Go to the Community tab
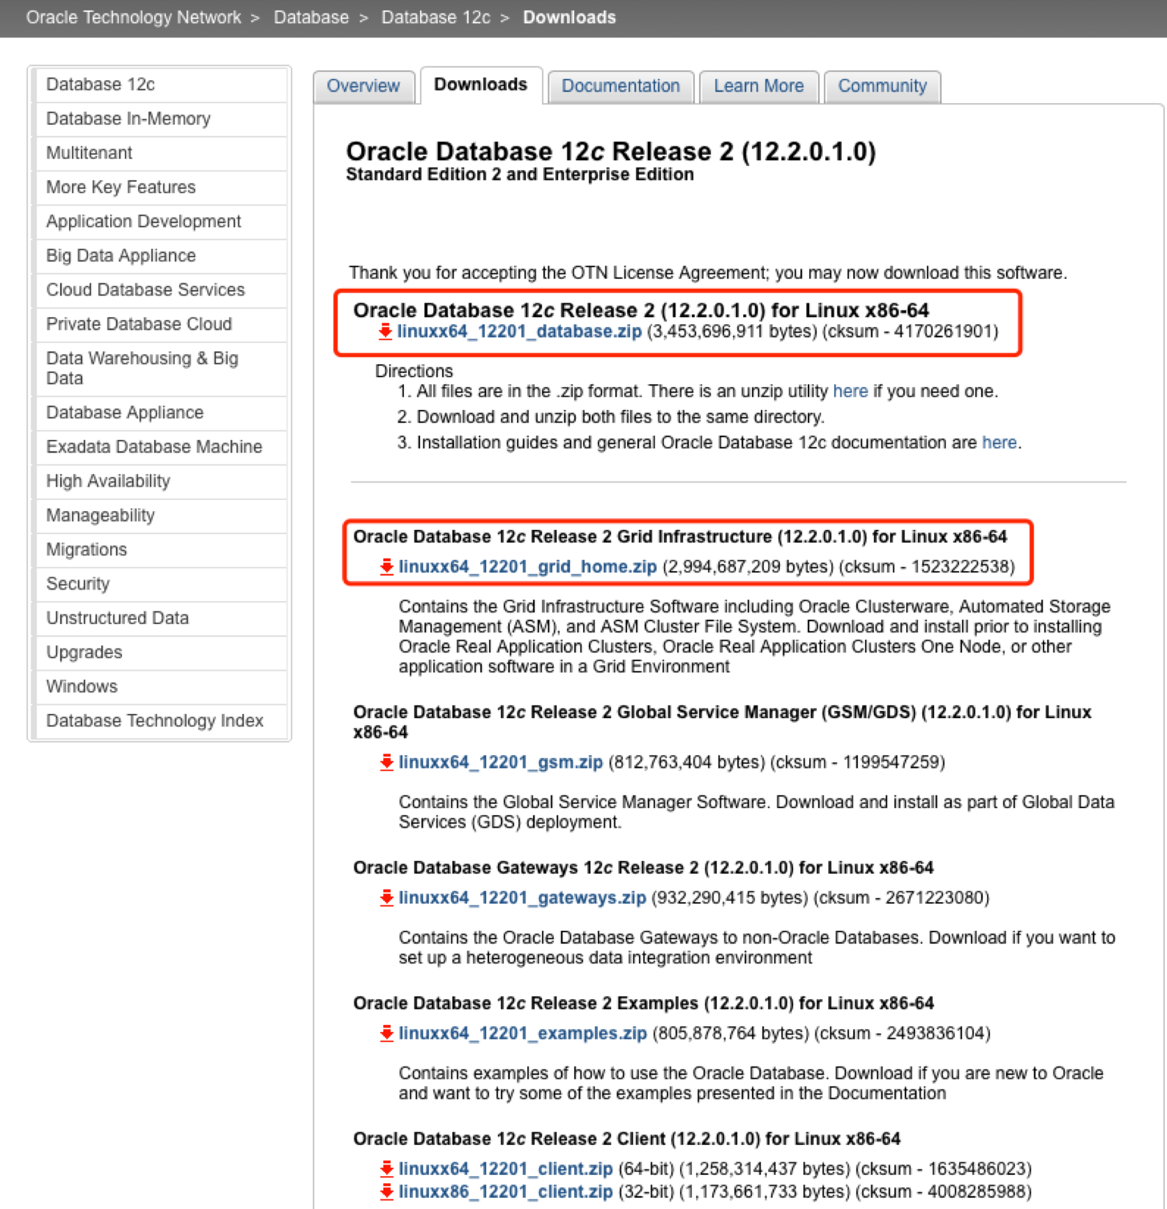This screenshot has width=1167, height=1209. pos(882,86)
